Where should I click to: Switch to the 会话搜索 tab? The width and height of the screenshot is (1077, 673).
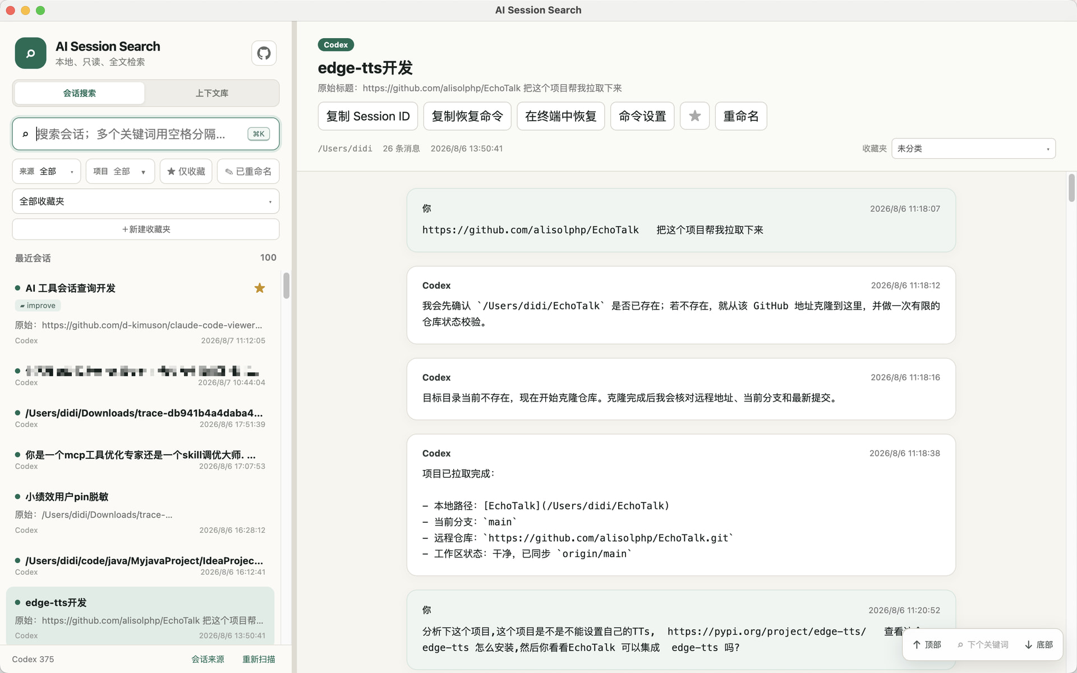(x=80, y=93)
